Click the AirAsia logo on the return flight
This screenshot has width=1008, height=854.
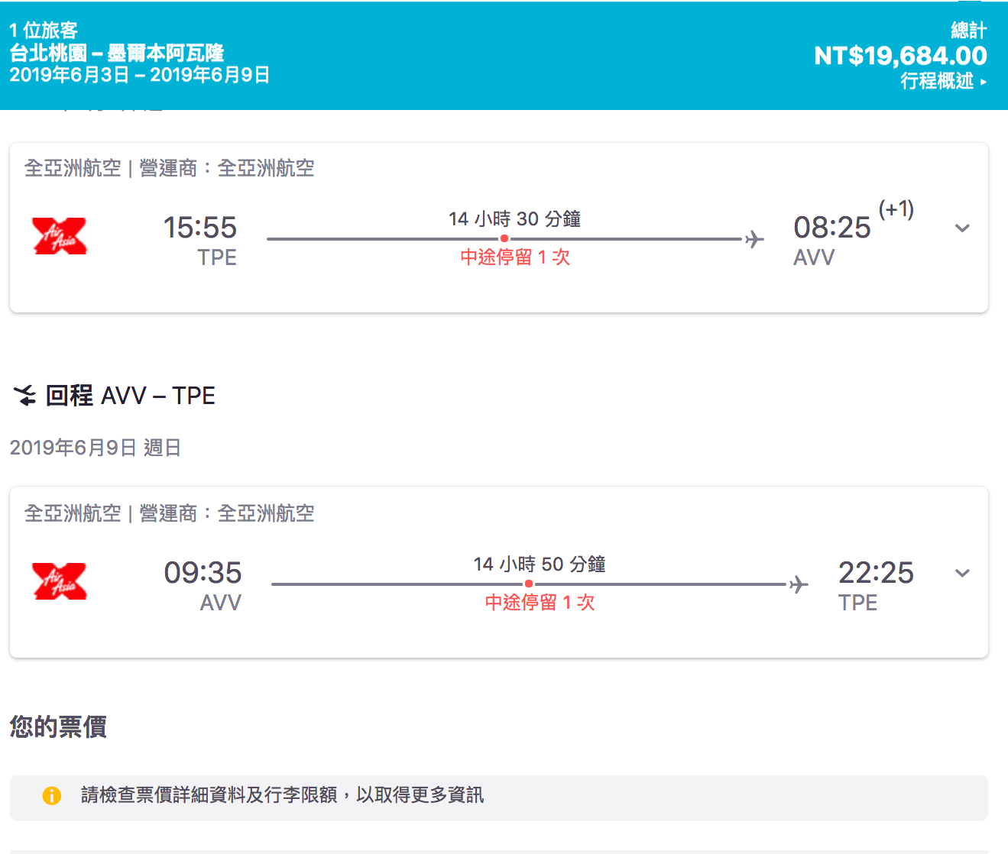(x=60, y=581)
